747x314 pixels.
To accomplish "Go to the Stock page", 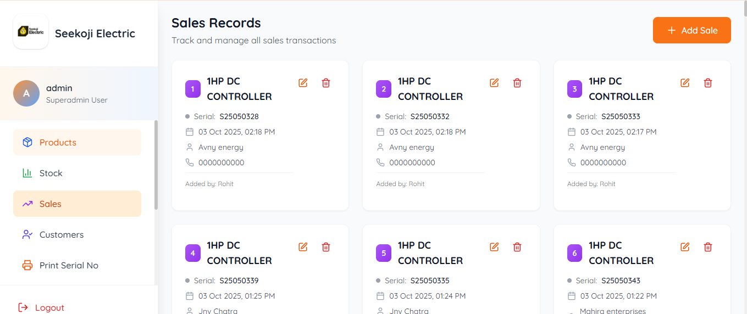I will click(77, 173).
